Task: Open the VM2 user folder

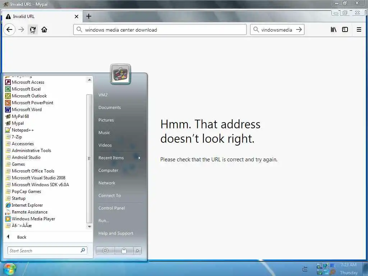Action: (x=103, y=95)
